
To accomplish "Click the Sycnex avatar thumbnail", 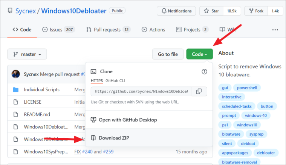I will coord(16,74).
